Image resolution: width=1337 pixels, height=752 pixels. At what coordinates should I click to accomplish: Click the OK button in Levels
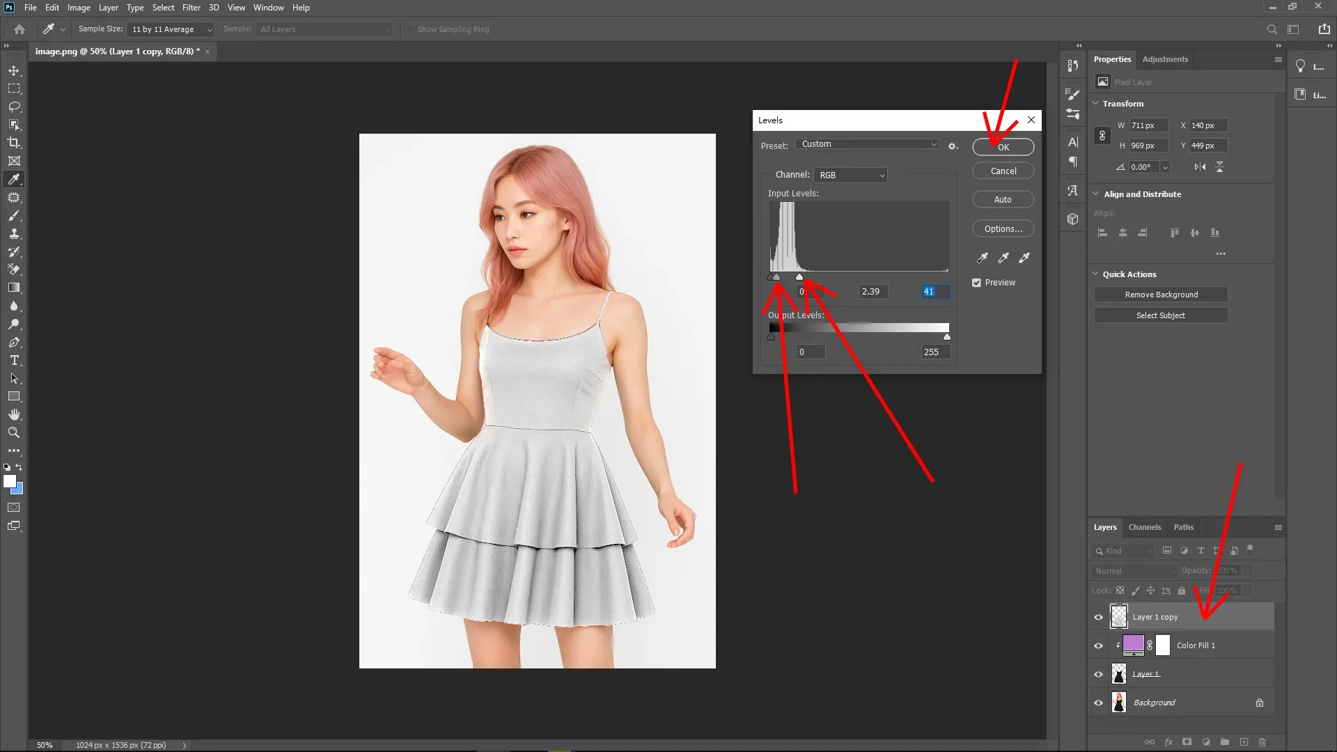coord(1003,147)
